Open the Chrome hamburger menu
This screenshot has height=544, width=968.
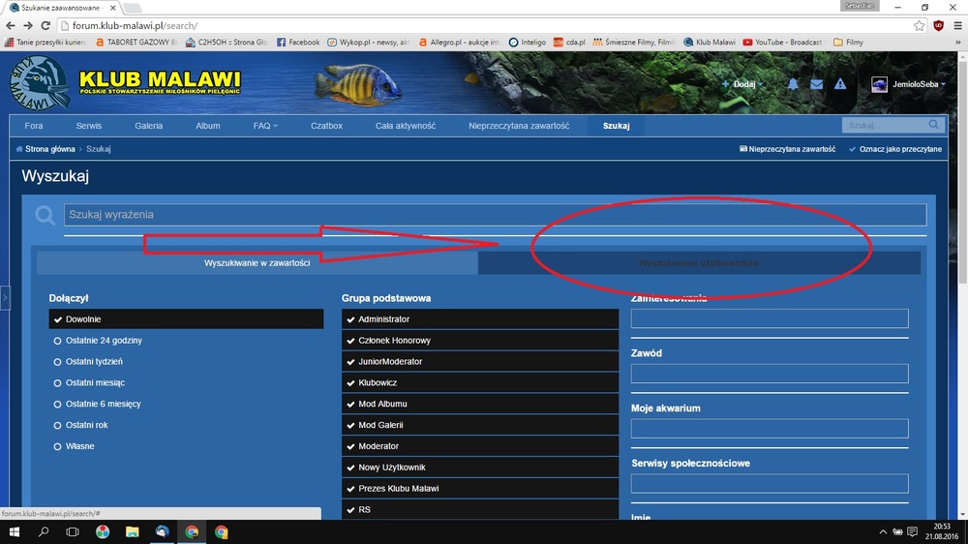point(957,25)
